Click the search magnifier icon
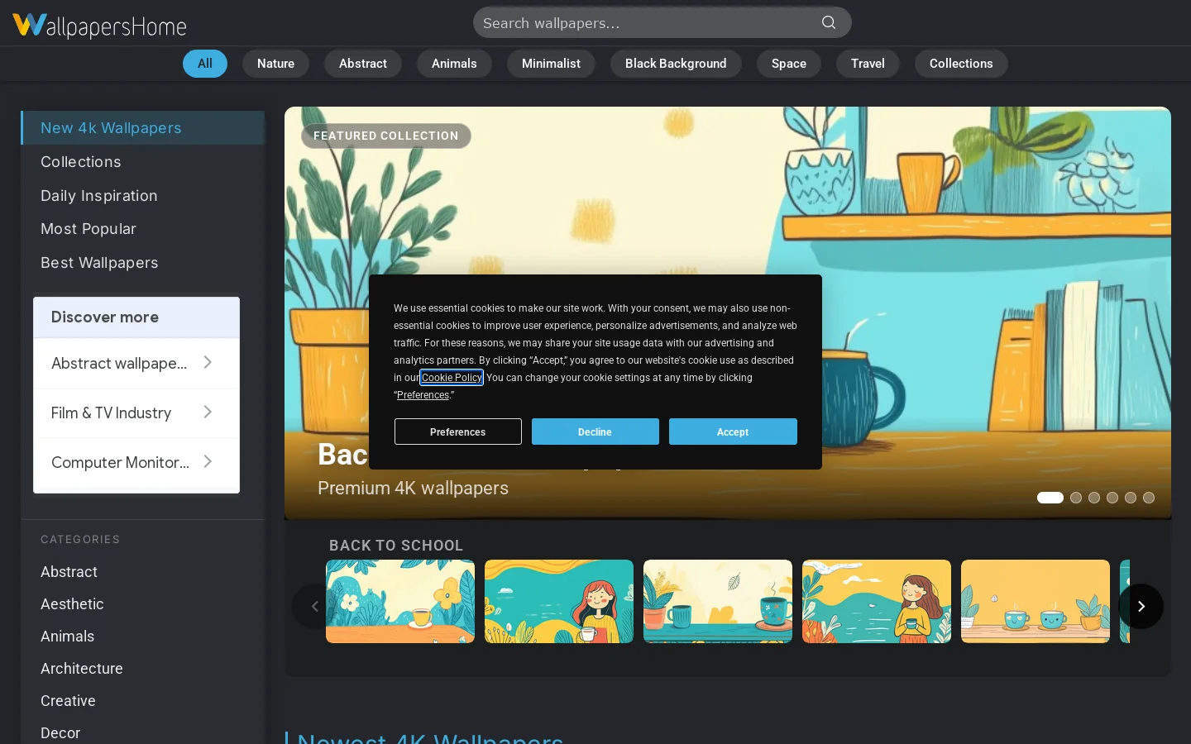Screen dimensions: 1191x744 829,22
